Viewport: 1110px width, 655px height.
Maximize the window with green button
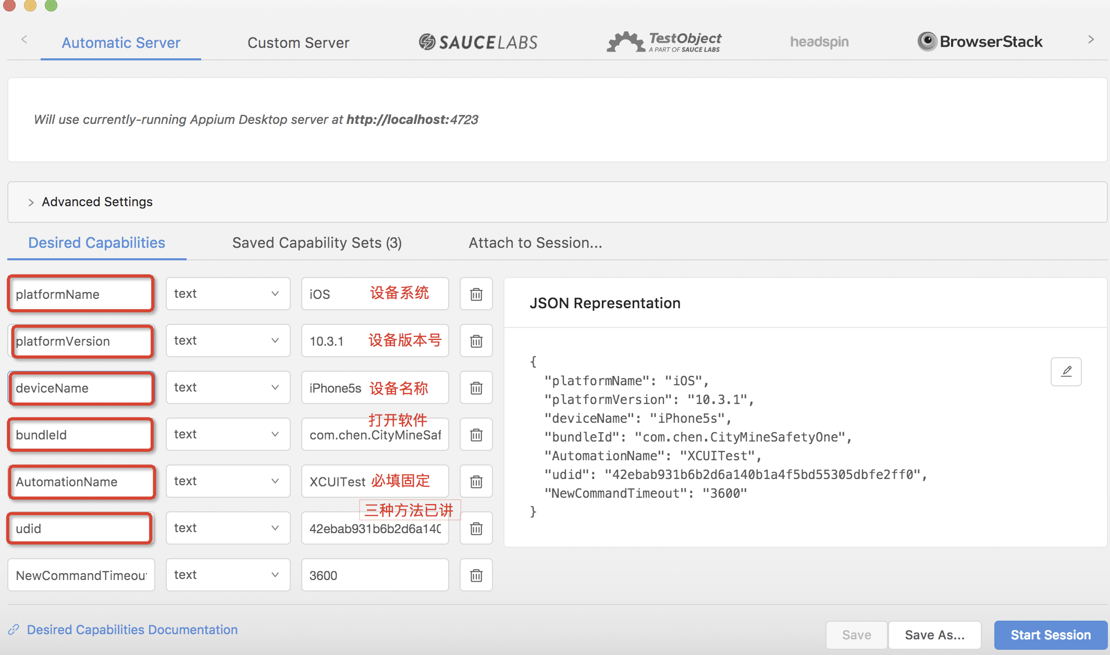tap(51, 5)
